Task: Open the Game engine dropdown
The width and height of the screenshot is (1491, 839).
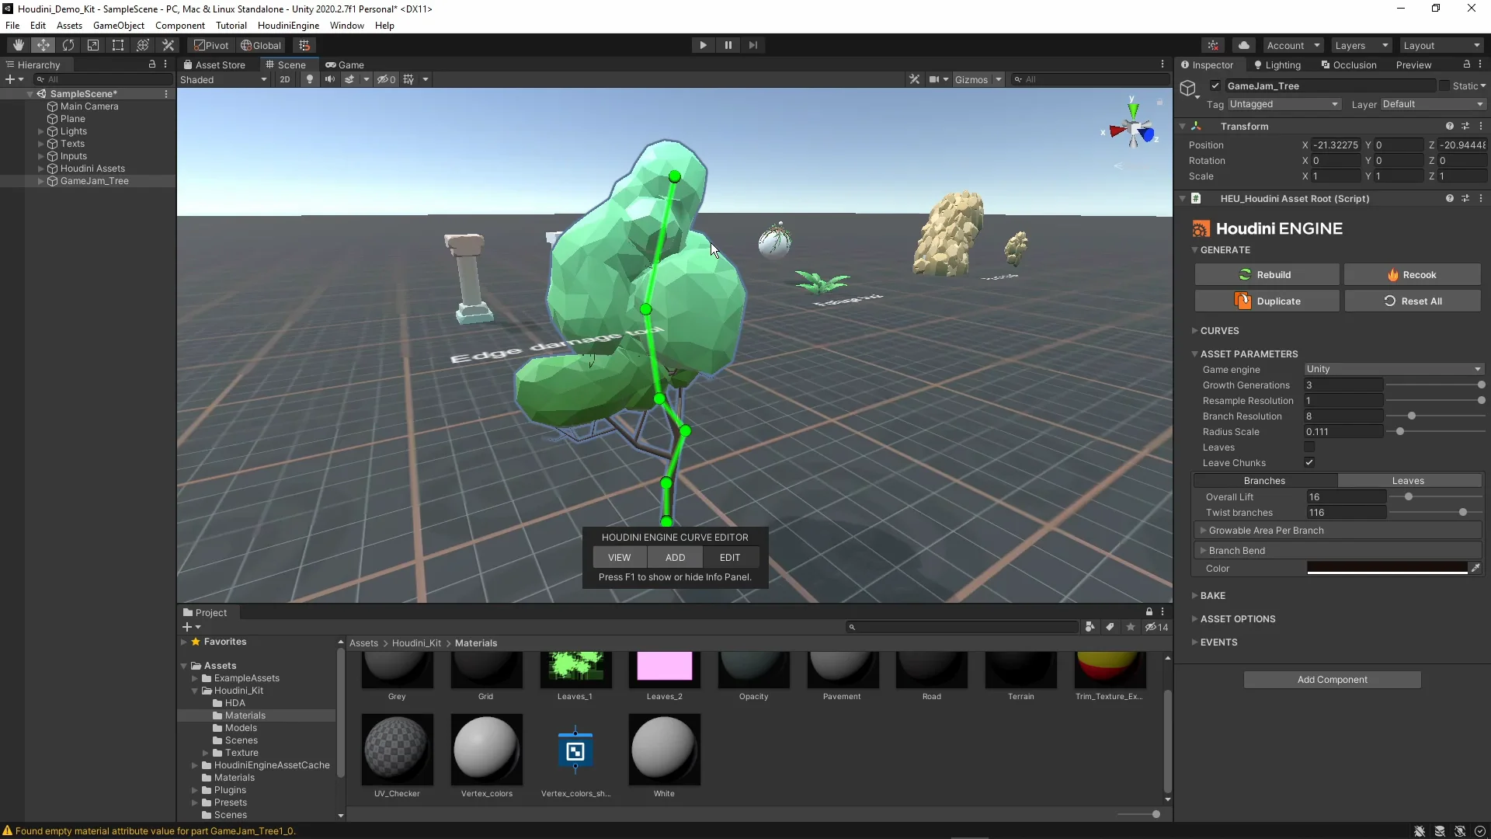Action: [x=1393, y=369]
